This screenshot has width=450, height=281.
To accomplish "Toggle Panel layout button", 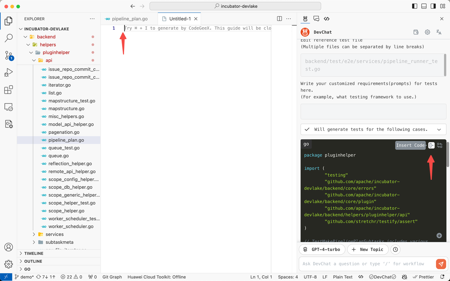I will pos(424,6).
